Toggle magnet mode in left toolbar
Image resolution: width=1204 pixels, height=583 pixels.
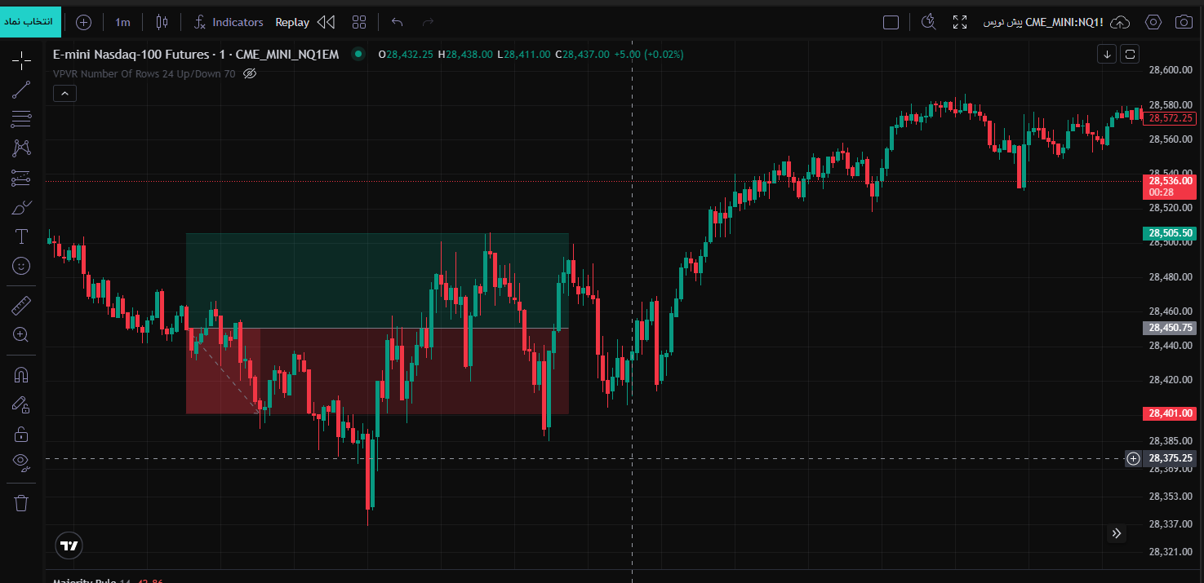pos(22,375)
